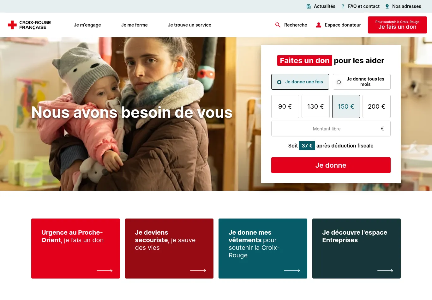
Task: Expand the Je trouve un service menu
Action: (189, 25)
